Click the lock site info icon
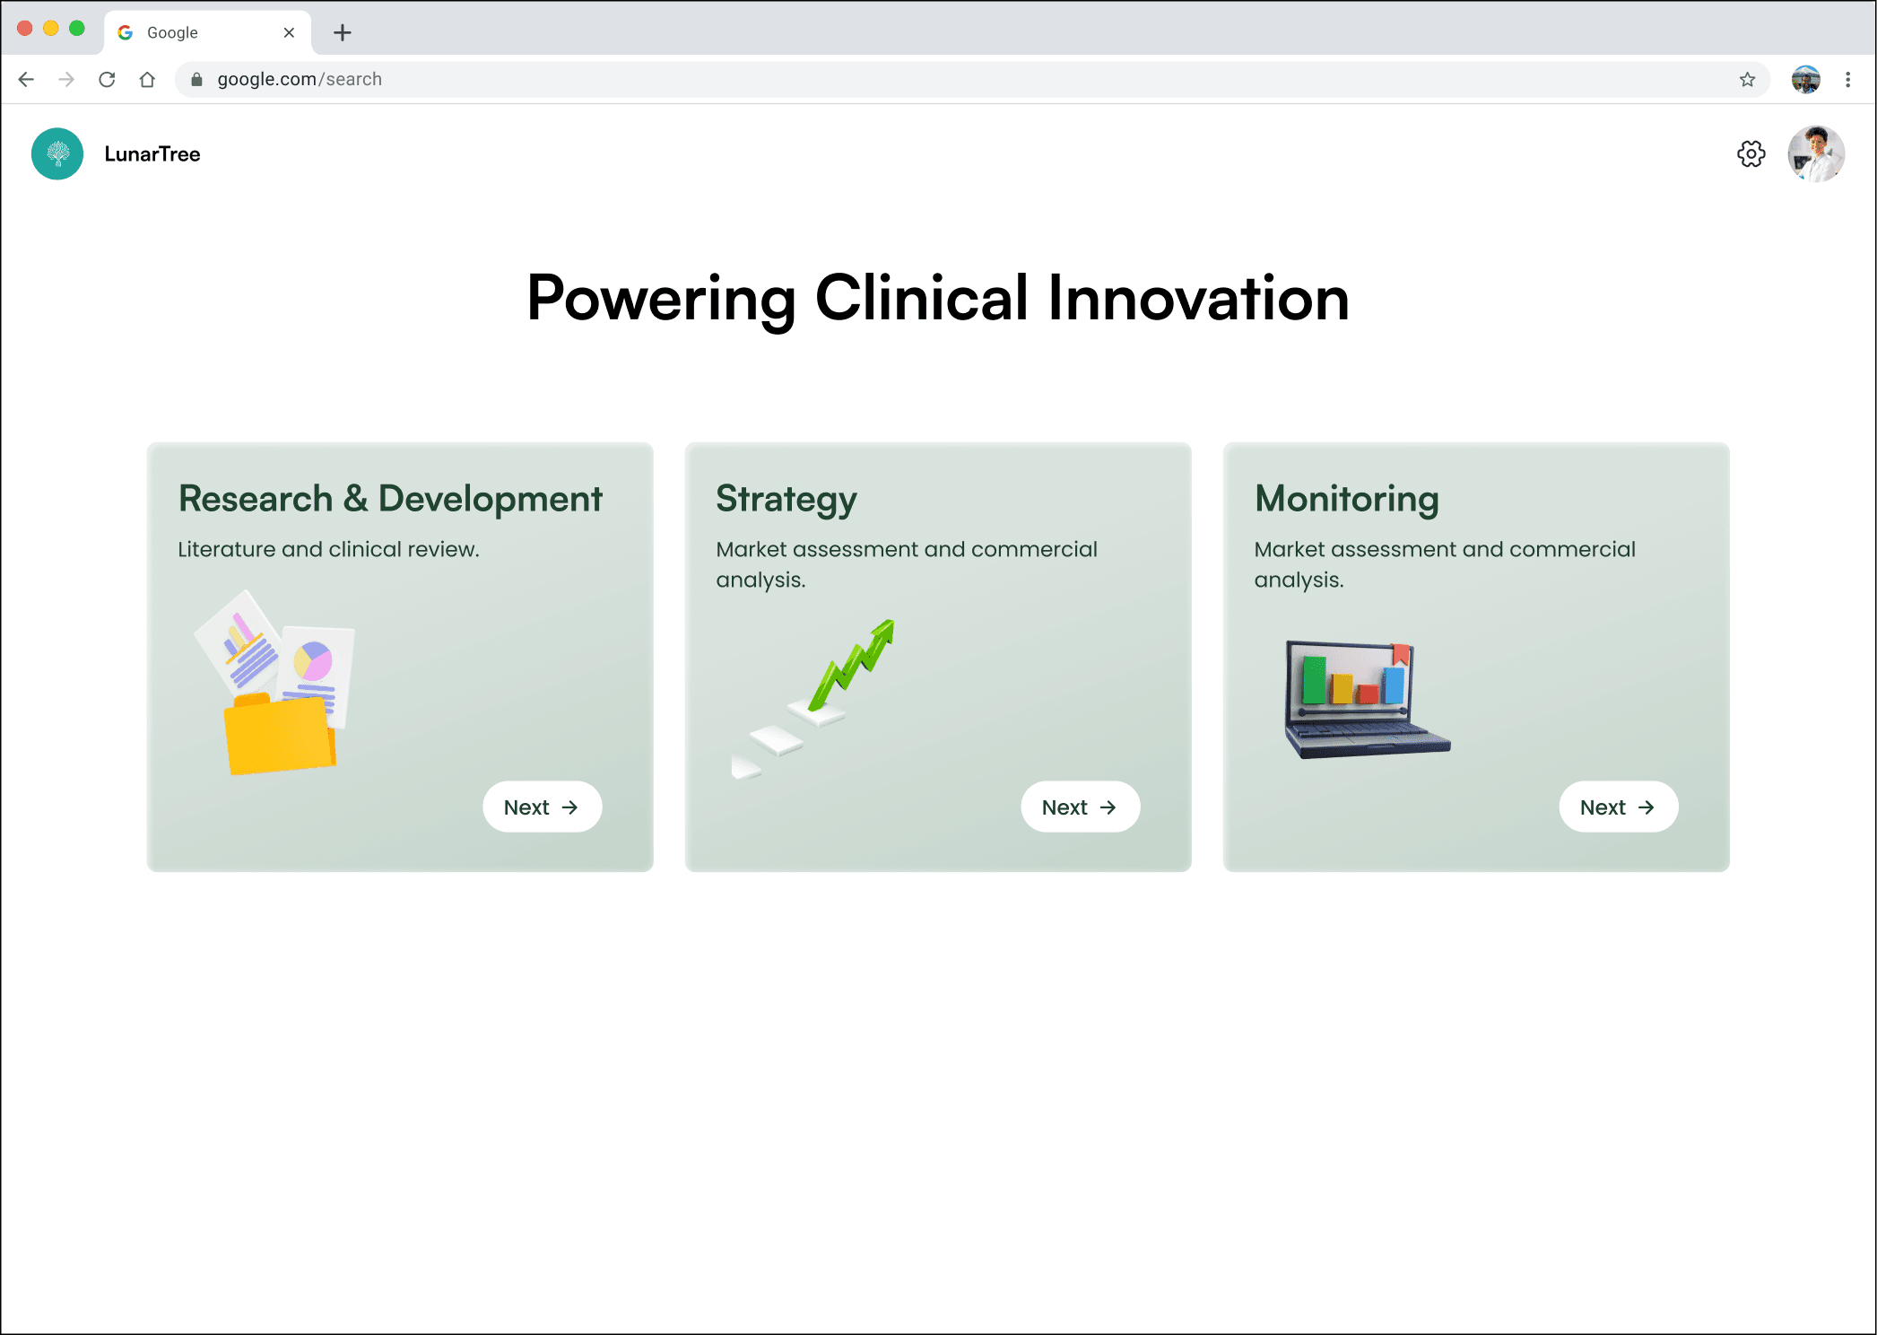The height and width of the screenshot is (1335, 1877). (196, 80)
